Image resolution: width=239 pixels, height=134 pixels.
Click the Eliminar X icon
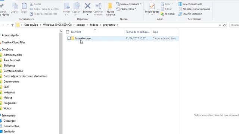pyautogui.click(x=88, y=6)
